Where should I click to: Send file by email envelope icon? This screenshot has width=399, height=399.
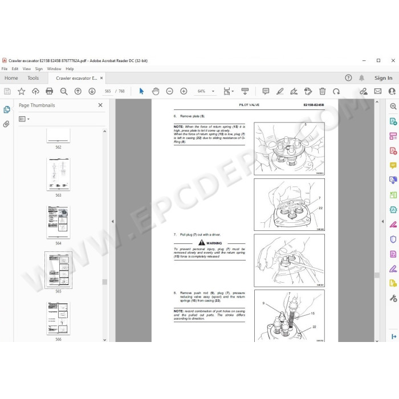click(377, 91)
